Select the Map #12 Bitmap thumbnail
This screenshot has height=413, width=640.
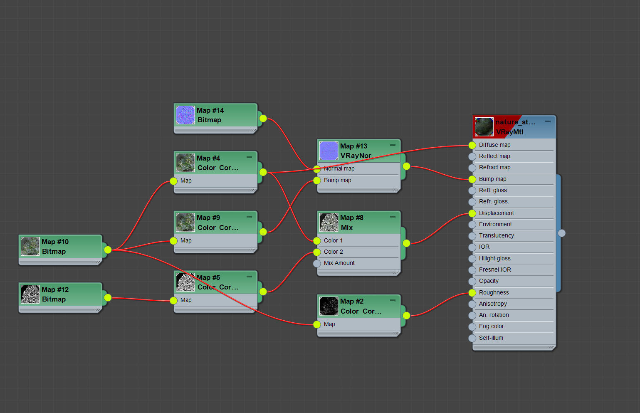pyautogui.click(x=30, y=294)
